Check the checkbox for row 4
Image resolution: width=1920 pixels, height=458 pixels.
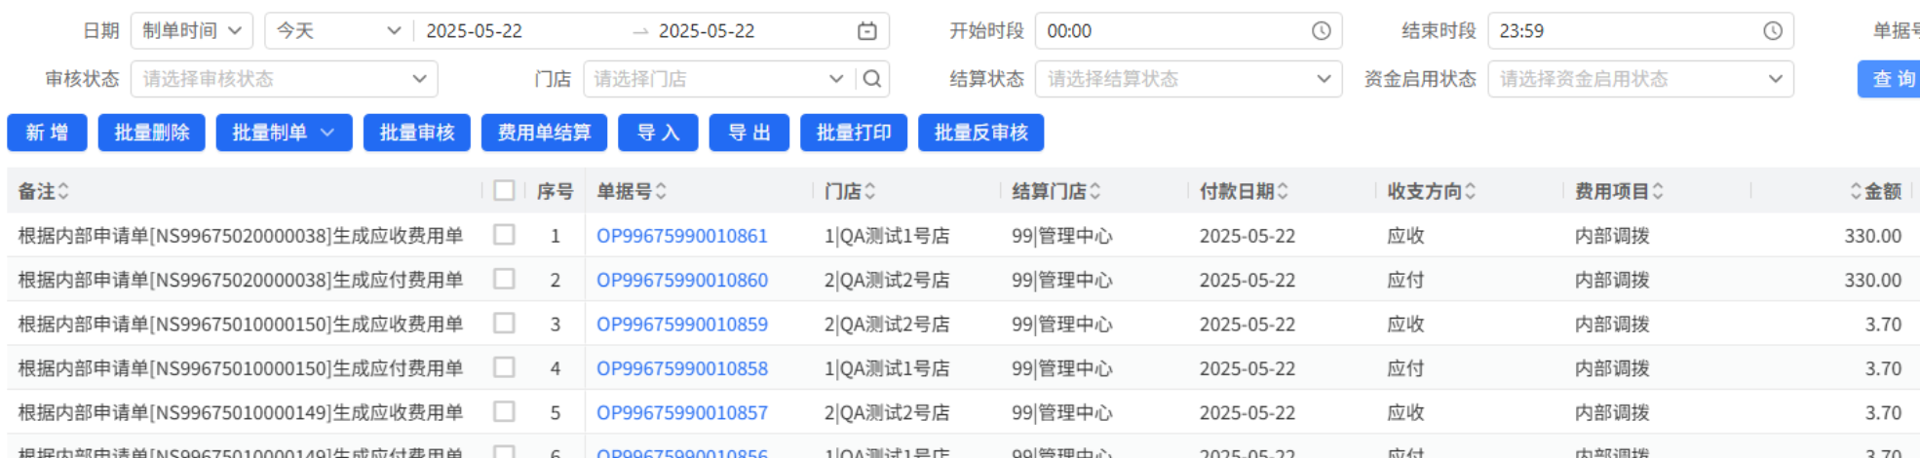click(x=504, y=367)
